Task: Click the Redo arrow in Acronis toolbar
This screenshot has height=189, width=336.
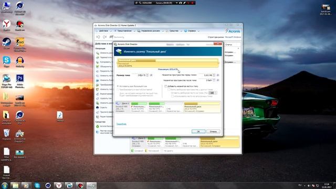Action: 104,37
